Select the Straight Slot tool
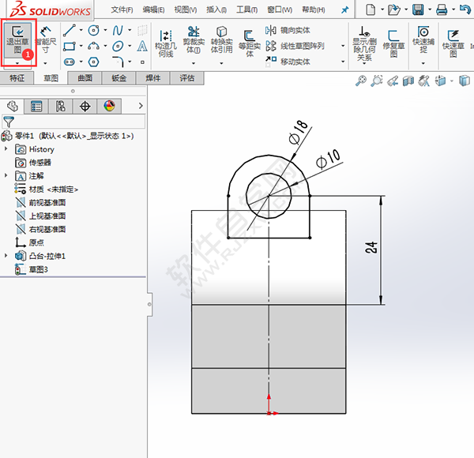This screenshot has width=474, height=458. (70, 62)
